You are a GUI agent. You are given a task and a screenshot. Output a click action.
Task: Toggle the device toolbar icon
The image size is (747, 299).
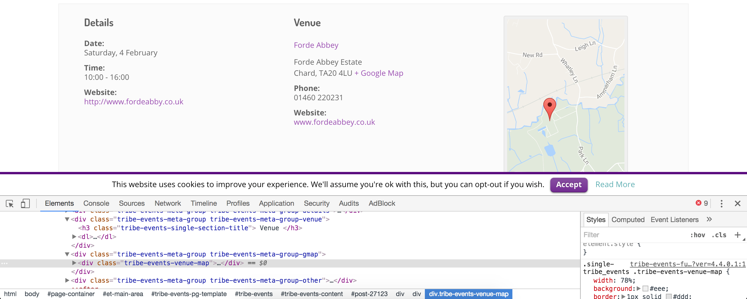25,203
